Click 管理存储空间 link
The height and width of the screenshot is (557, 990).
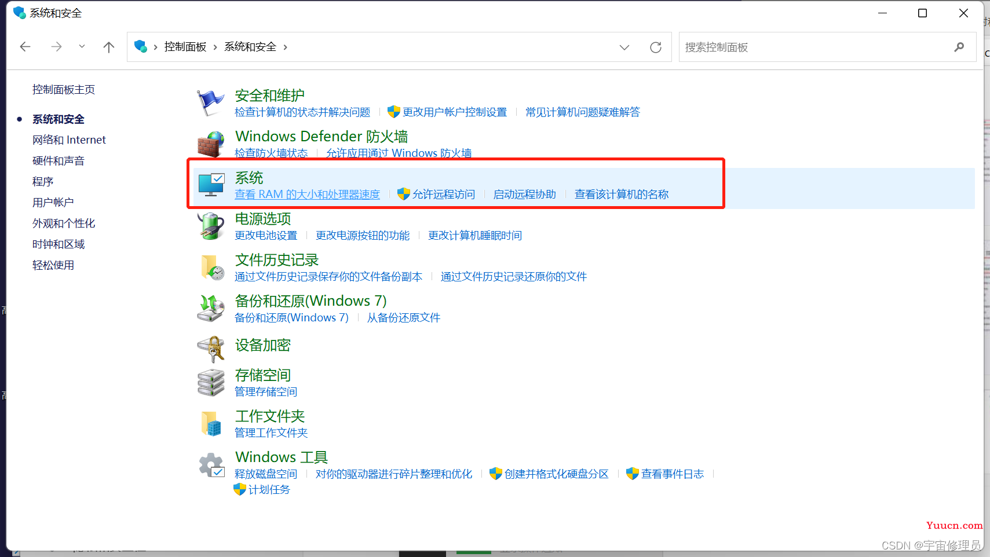pos(266,391)
